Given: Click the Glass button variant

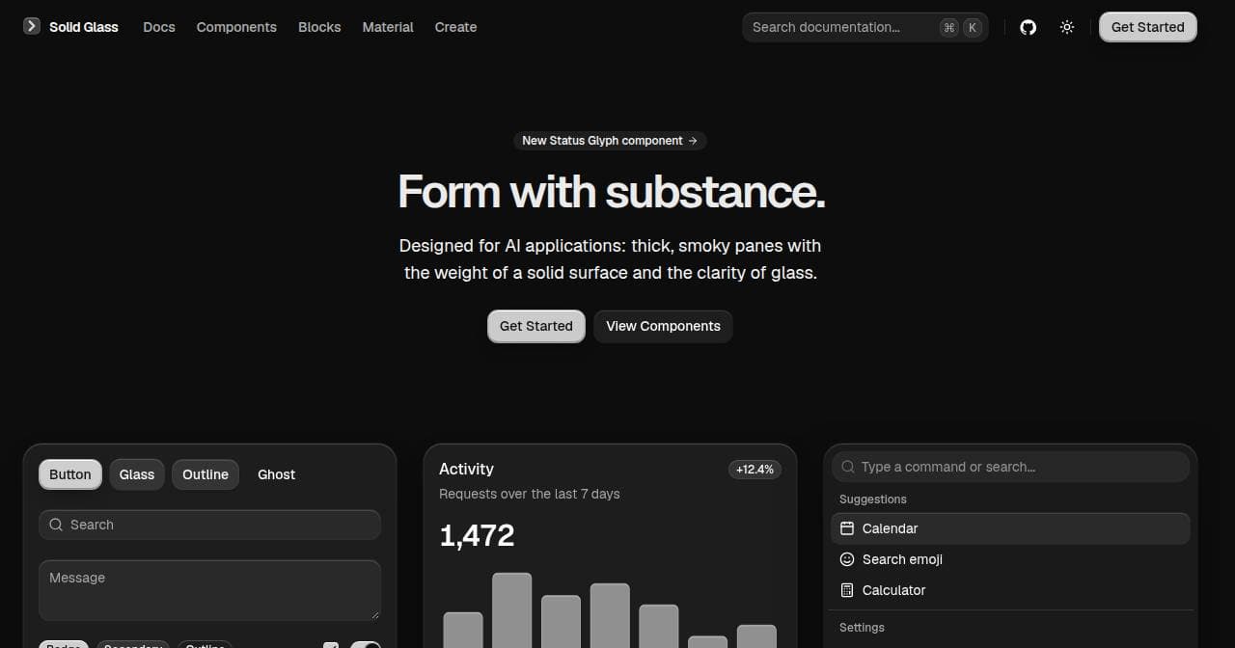Looking at the screenshot, I should click(137, 474).
